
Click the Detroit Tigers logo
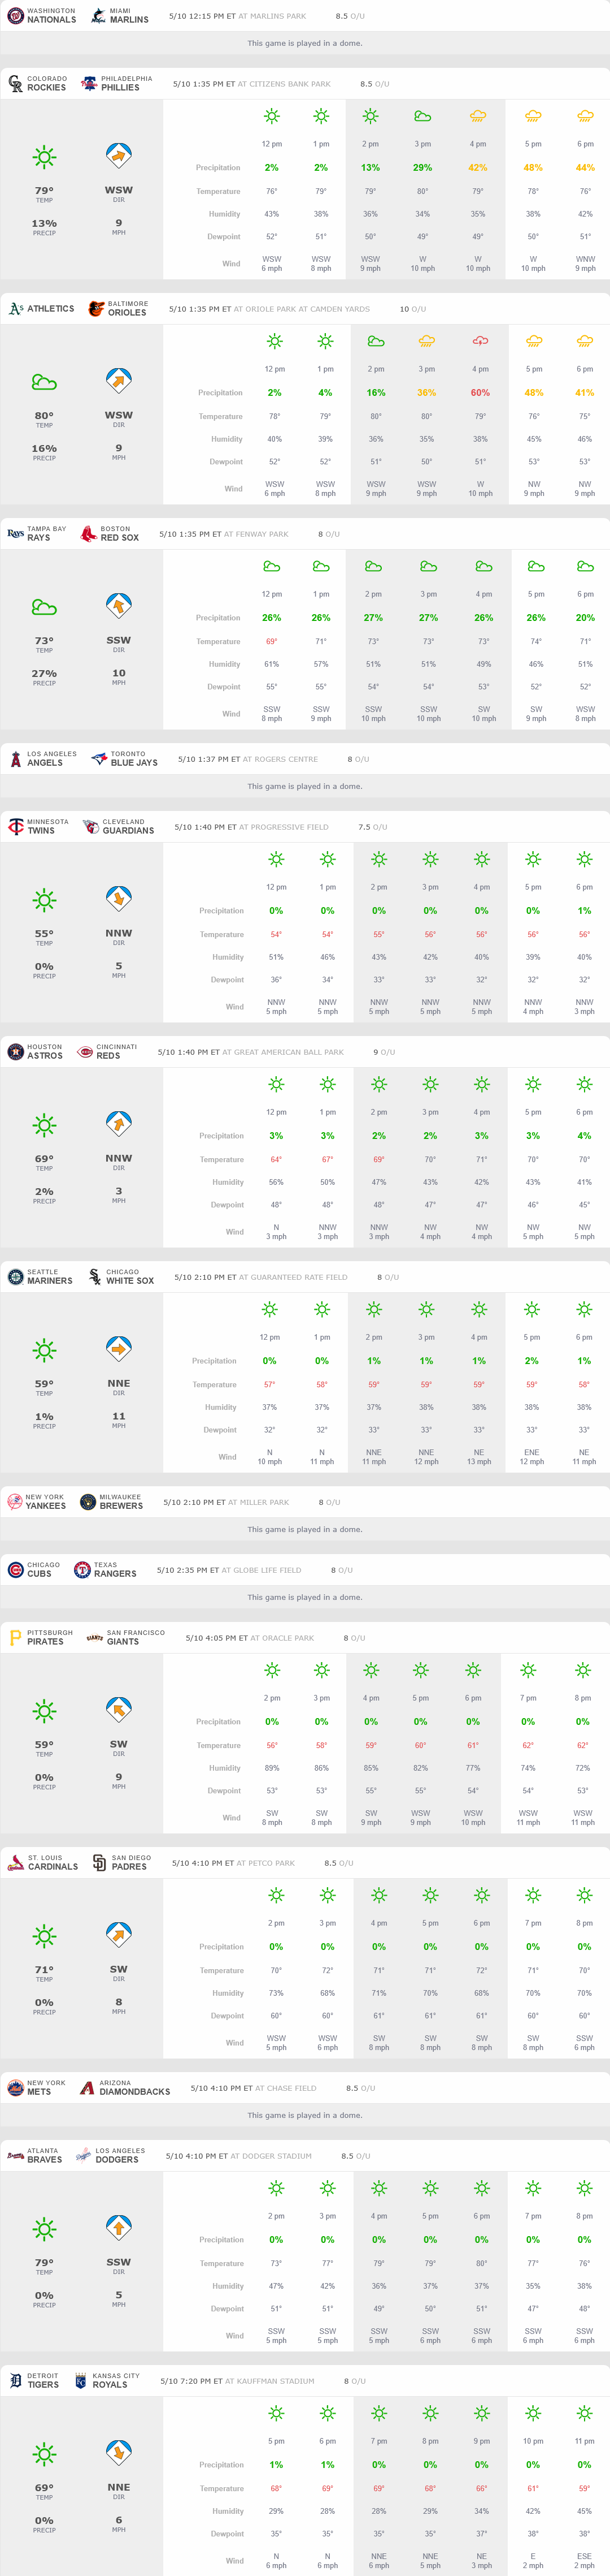15,2381
